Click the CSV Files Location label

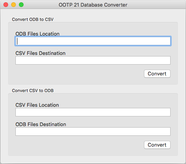pos(37,105)
